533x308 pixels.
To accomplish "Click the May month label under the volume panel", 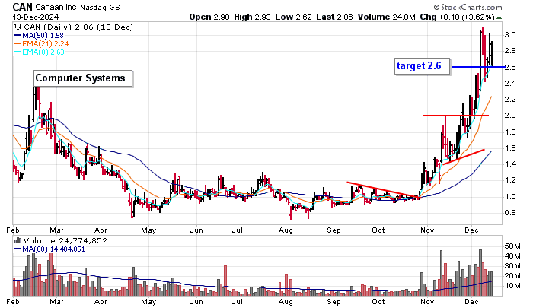I will (x=148, y=302).
